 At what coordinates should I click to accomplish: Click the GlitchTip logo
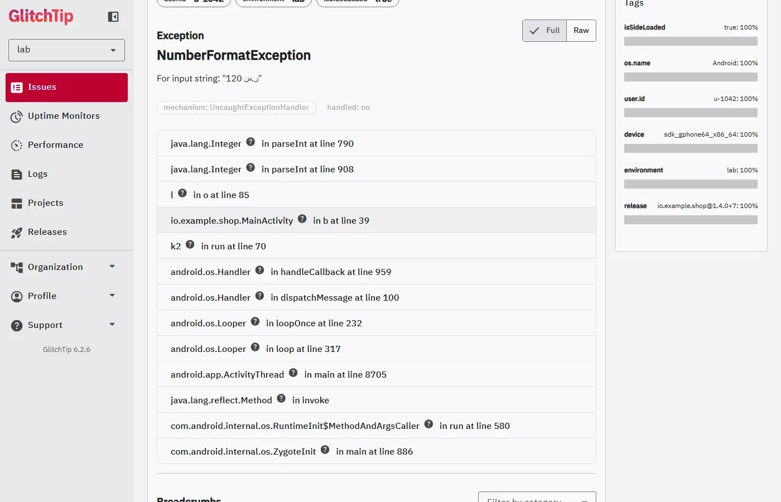pos(41,16)
